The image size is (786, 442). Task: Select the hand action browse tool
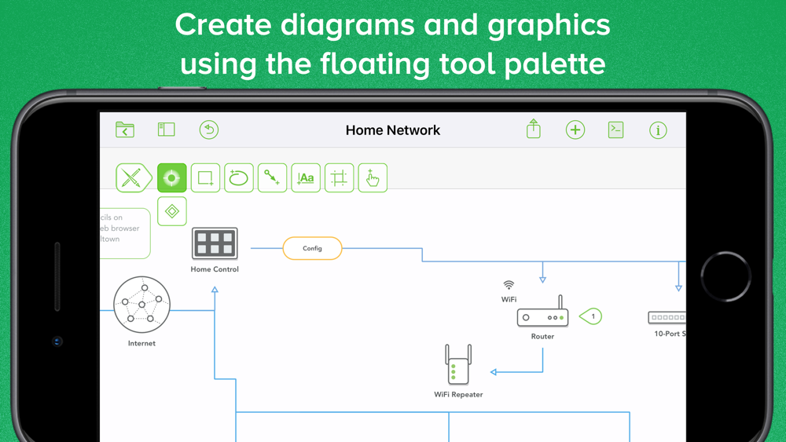[x=373, y=177]
